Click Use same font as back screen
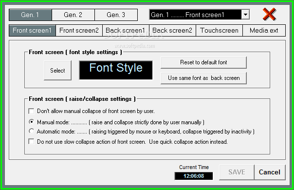Viewport: 294px width, 190px height. coord(203,78)
